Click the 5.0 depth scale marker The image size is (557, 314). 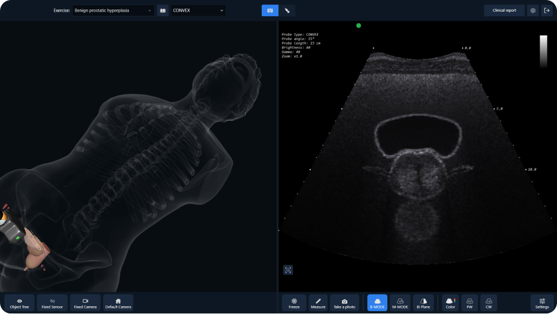499,109
